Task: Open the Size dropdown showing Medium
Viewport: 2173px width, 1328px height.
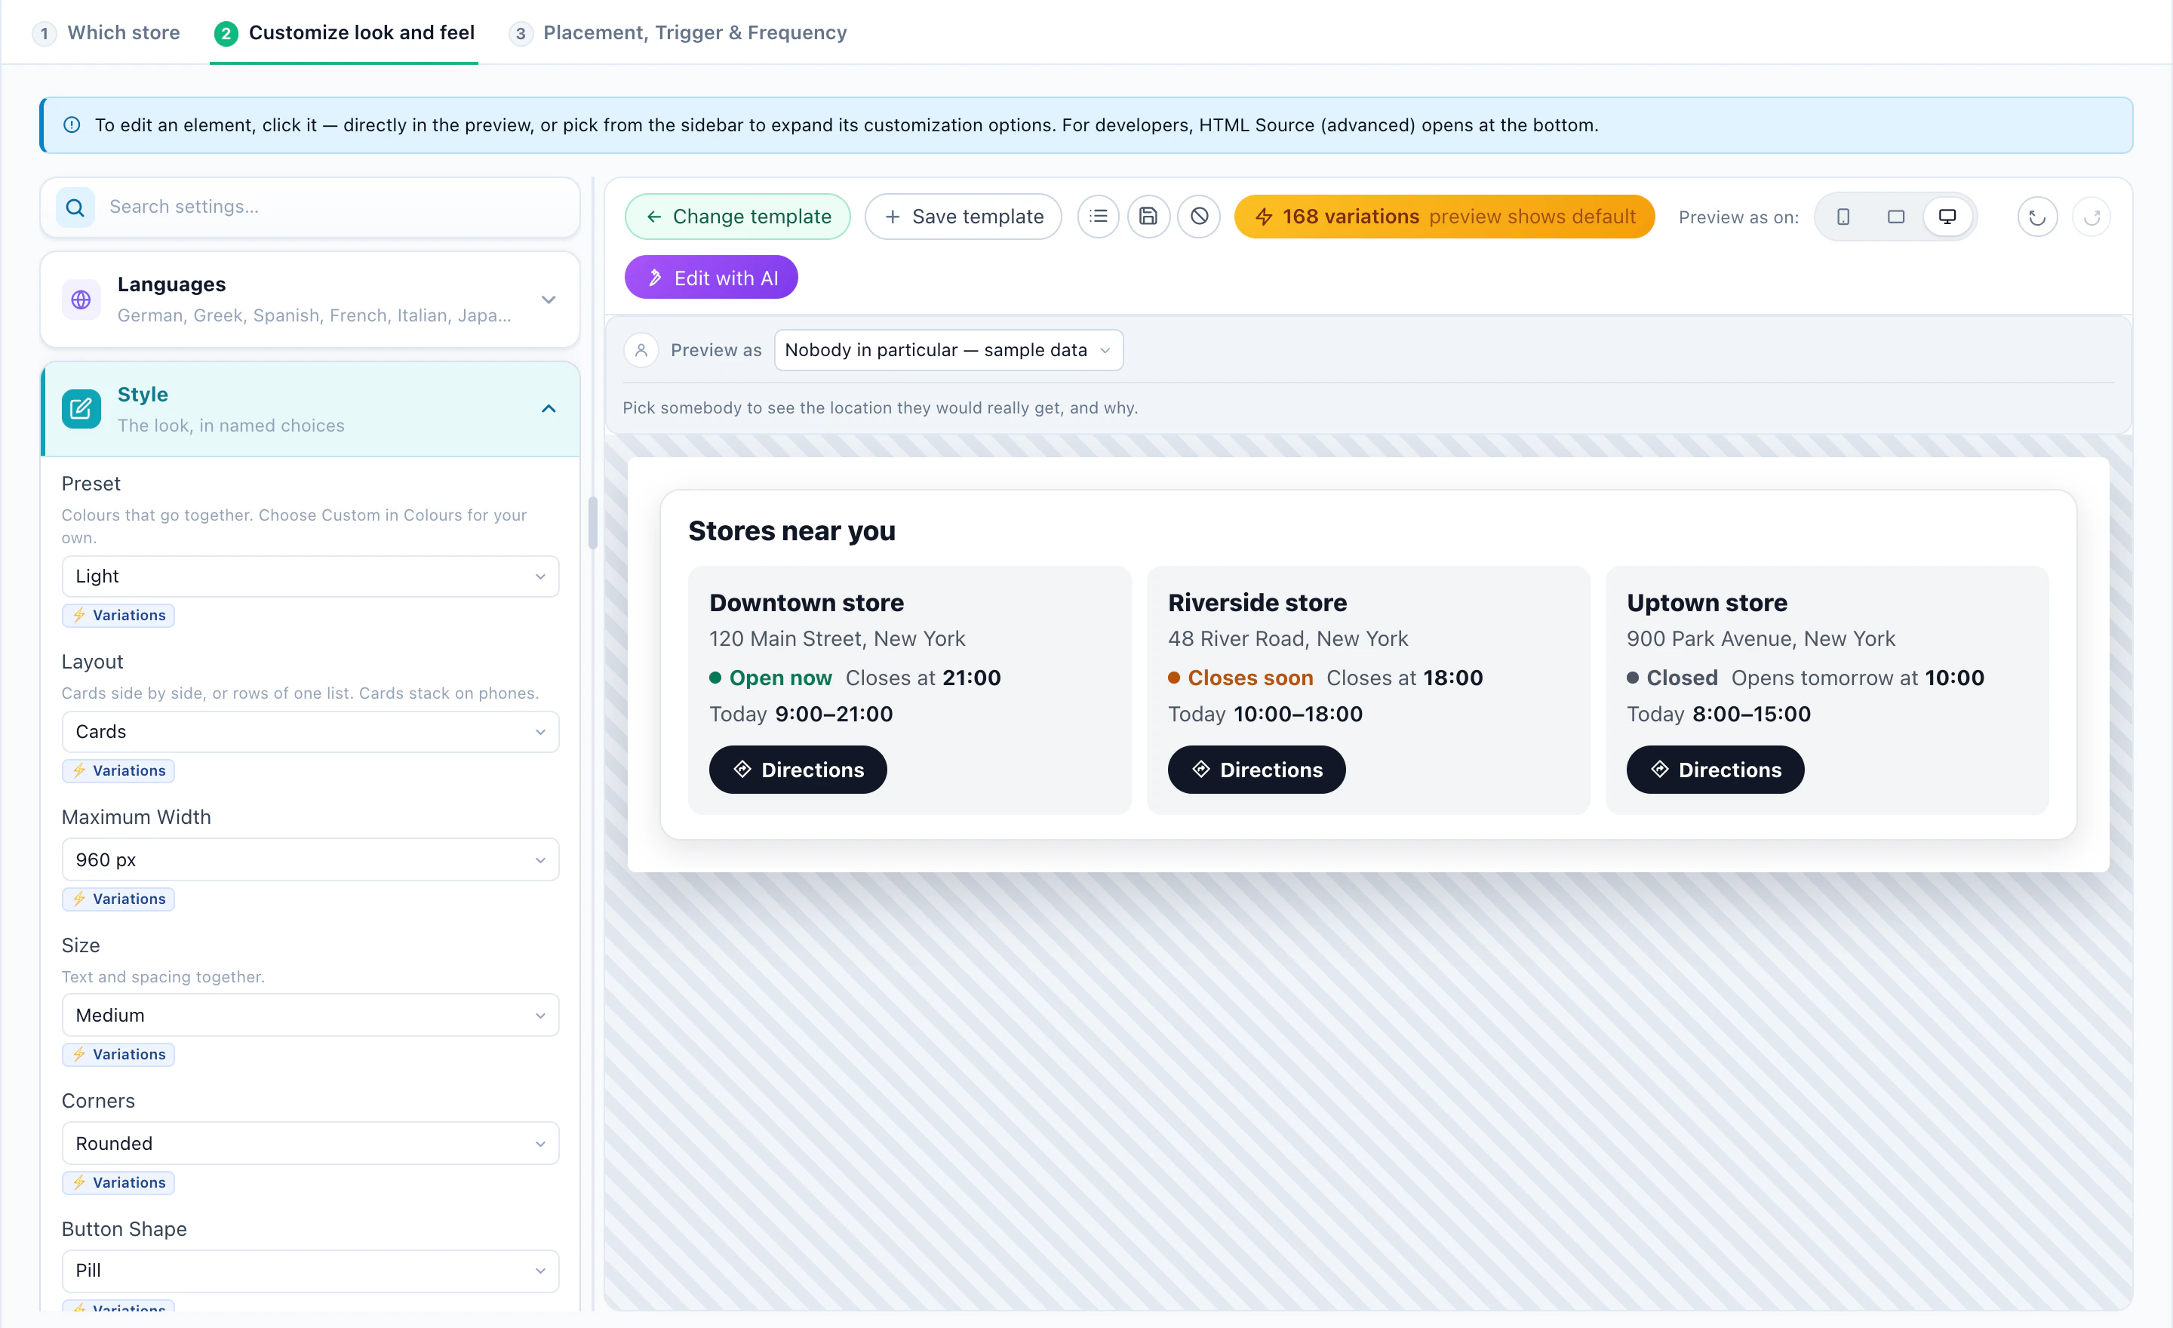Action: point(310,1016)
